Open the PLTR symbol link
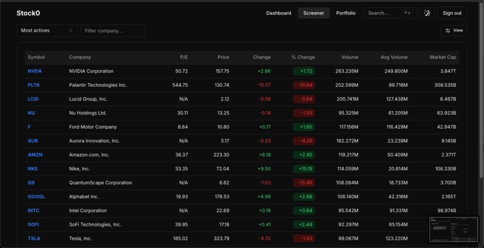Image resolution: width=484 pixels, height=248 pixels. [34, 85]
